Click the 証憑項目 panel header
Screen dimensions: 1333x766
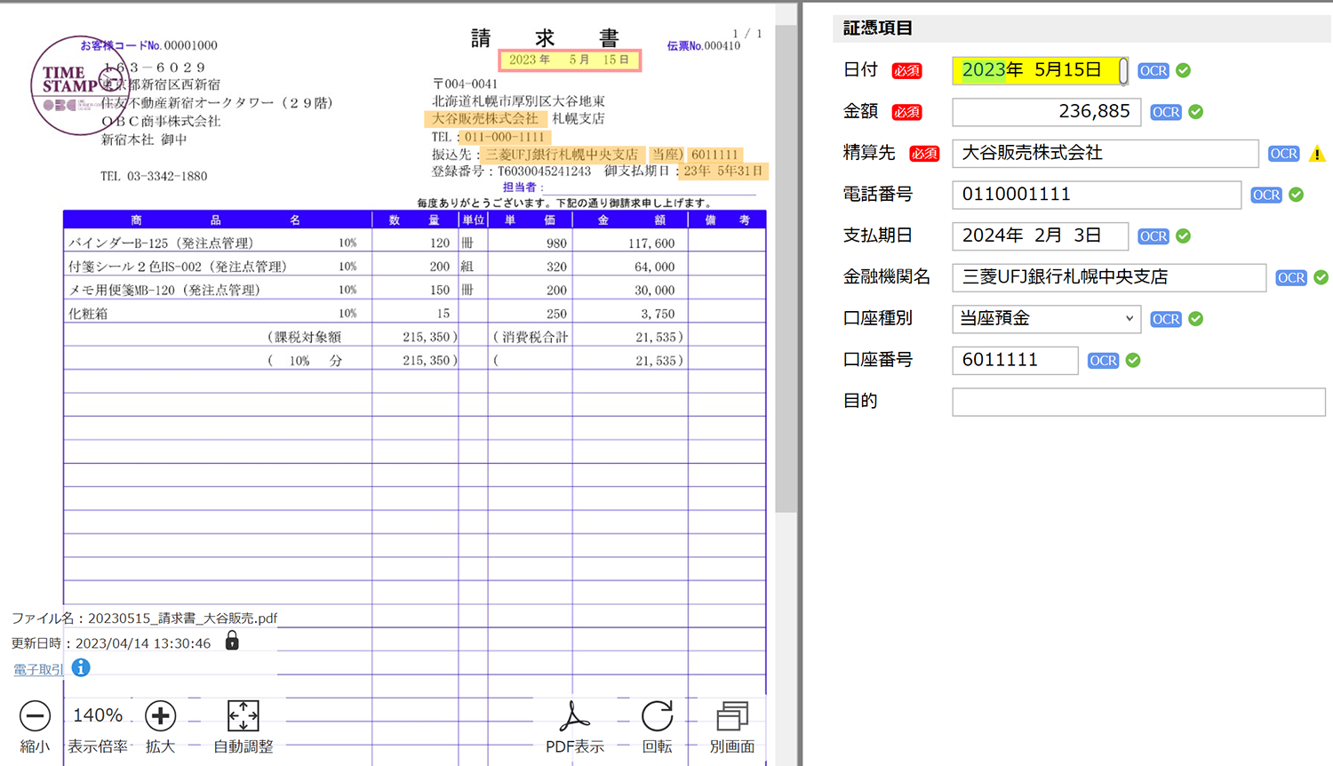pyautogui.click(x=1082, y=28)
